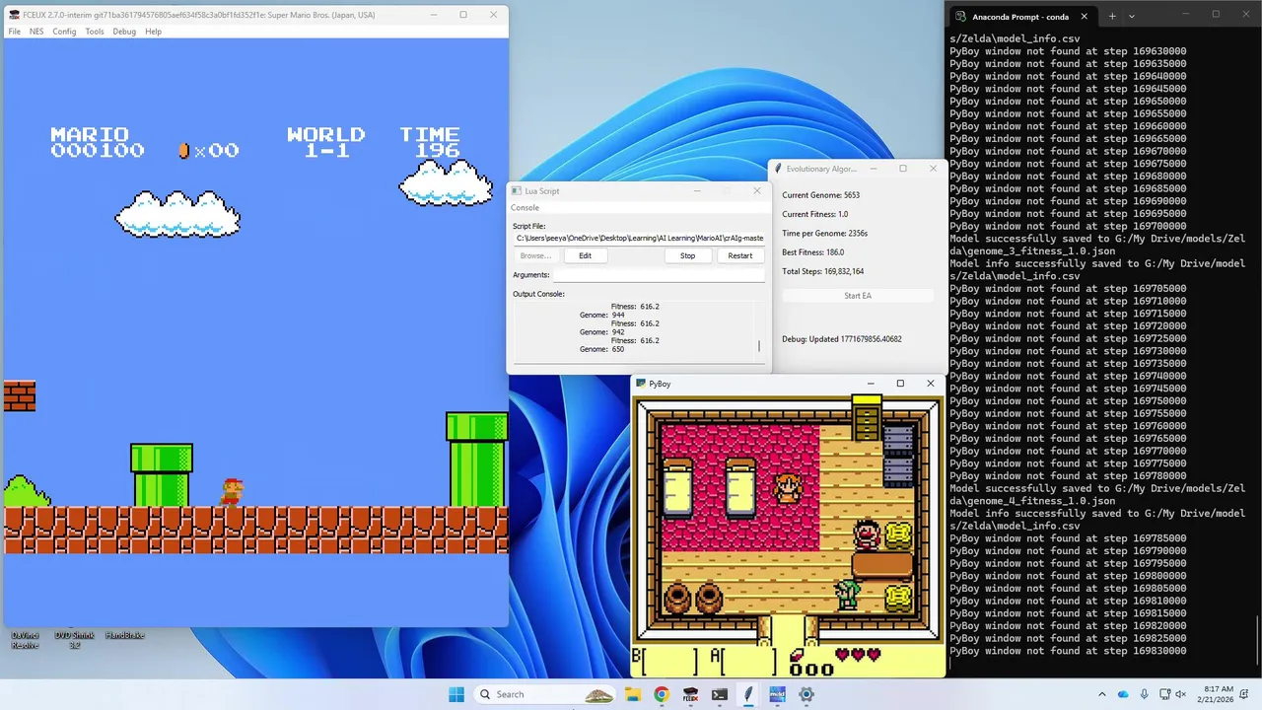Viewport: 1262px width, 710px height.
Task: Click the taskbar Search field
Action: click(x=546, y=694)
